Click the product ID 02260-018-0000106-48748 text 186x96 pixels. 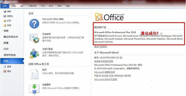pyautogui.click(x=112, y=76)
